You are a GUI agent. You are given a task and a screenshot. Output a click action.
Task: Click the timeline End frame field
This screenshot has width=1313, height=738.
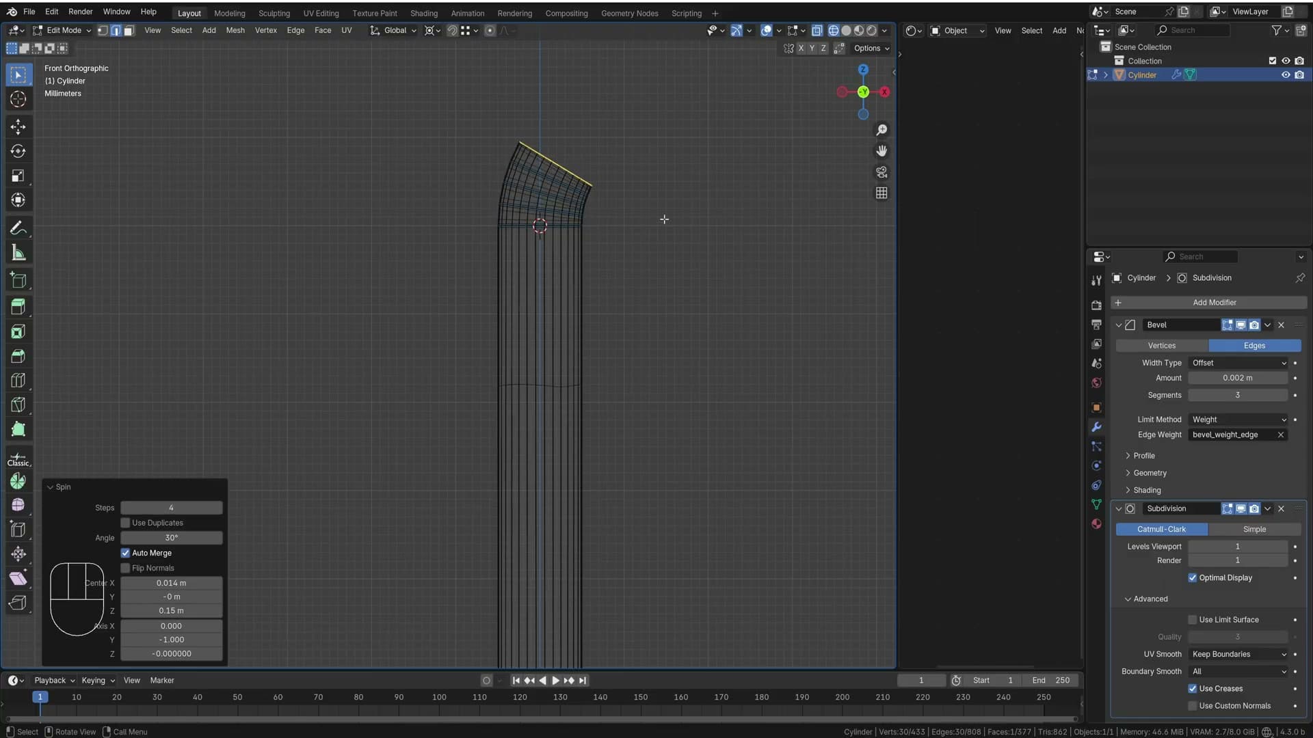point(1052,681)
